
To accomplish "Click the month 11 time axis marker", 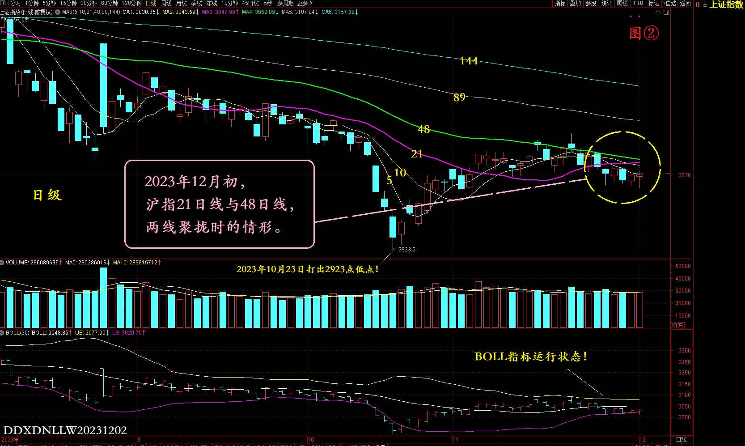I will point(455,440).
